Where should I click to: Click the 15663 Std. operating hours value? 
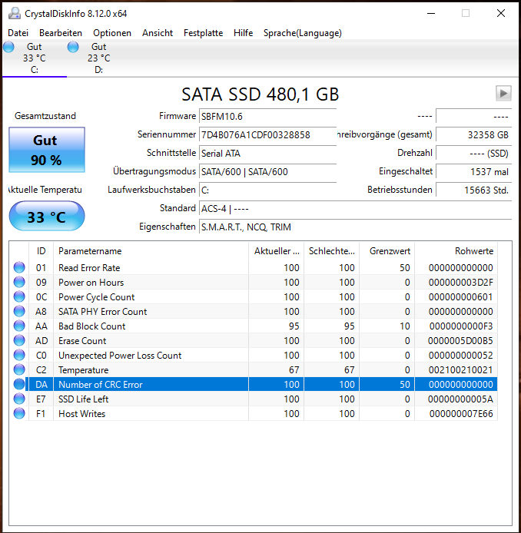(x=473, y=190)
